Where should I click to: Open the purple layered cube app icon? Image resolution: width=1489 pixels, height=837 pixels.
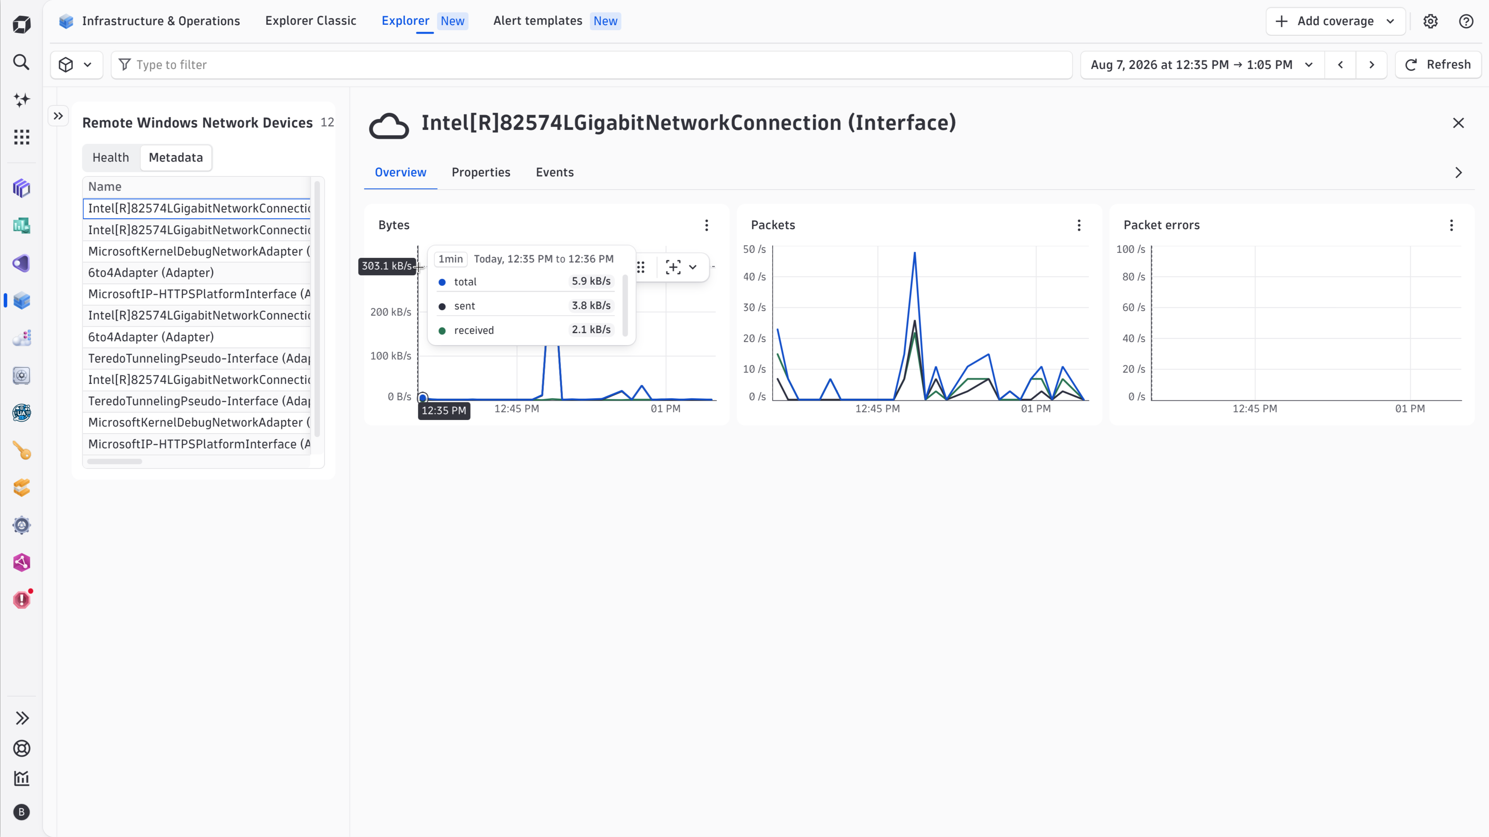21,188
